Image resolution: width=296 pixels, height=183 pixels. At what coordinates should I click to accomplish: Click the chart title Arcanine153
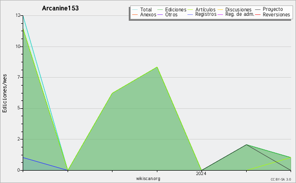click(x=60, y=8)
